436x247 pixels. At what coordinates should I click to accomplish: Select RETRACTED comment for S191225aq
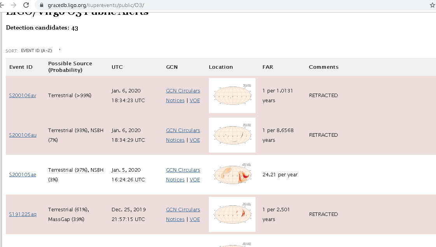coord(323,214)
